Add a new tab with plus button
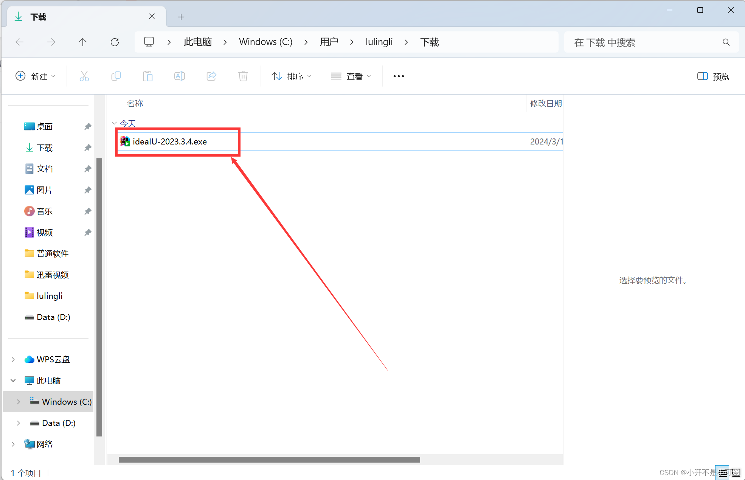Viewport: 745px width, 480px height. tap(181, 17)
